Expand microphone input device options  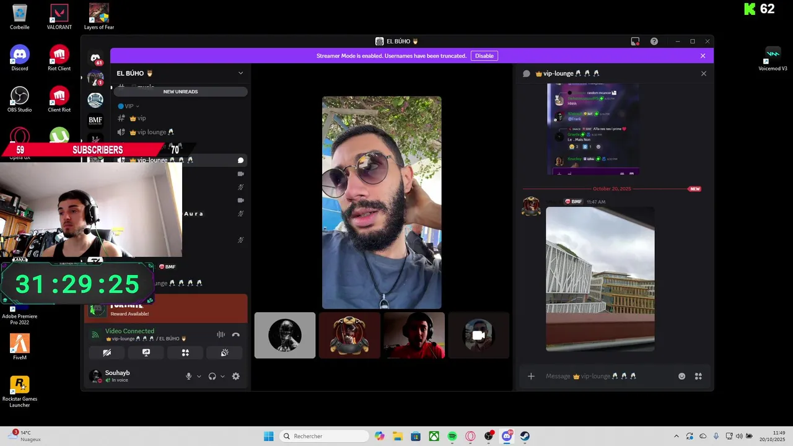[x=199, y=376]
